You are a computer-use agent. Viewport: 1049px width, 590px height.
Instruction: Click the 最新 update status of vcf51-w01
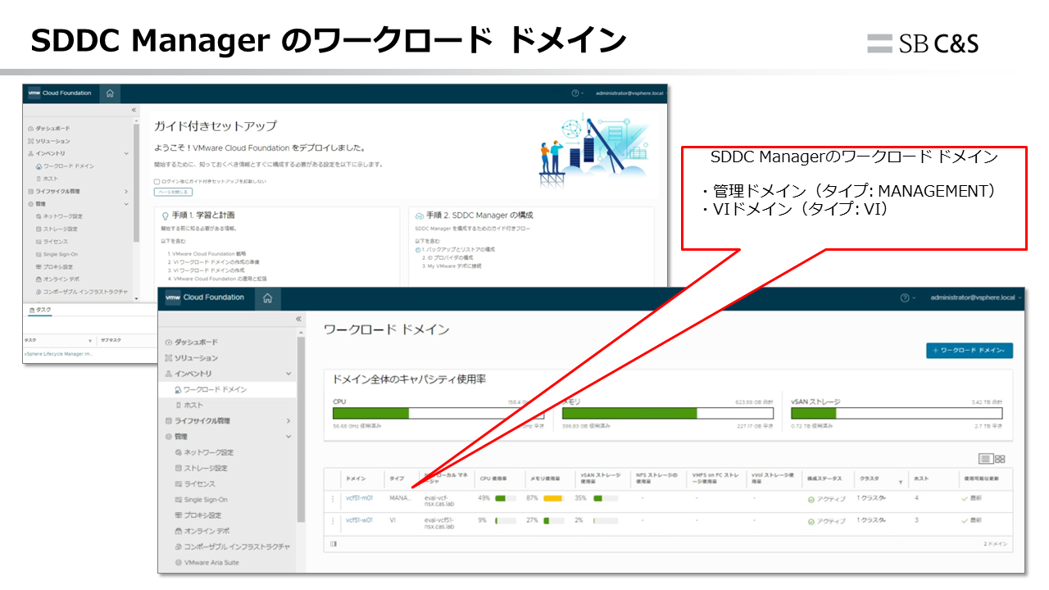[971, 520]
